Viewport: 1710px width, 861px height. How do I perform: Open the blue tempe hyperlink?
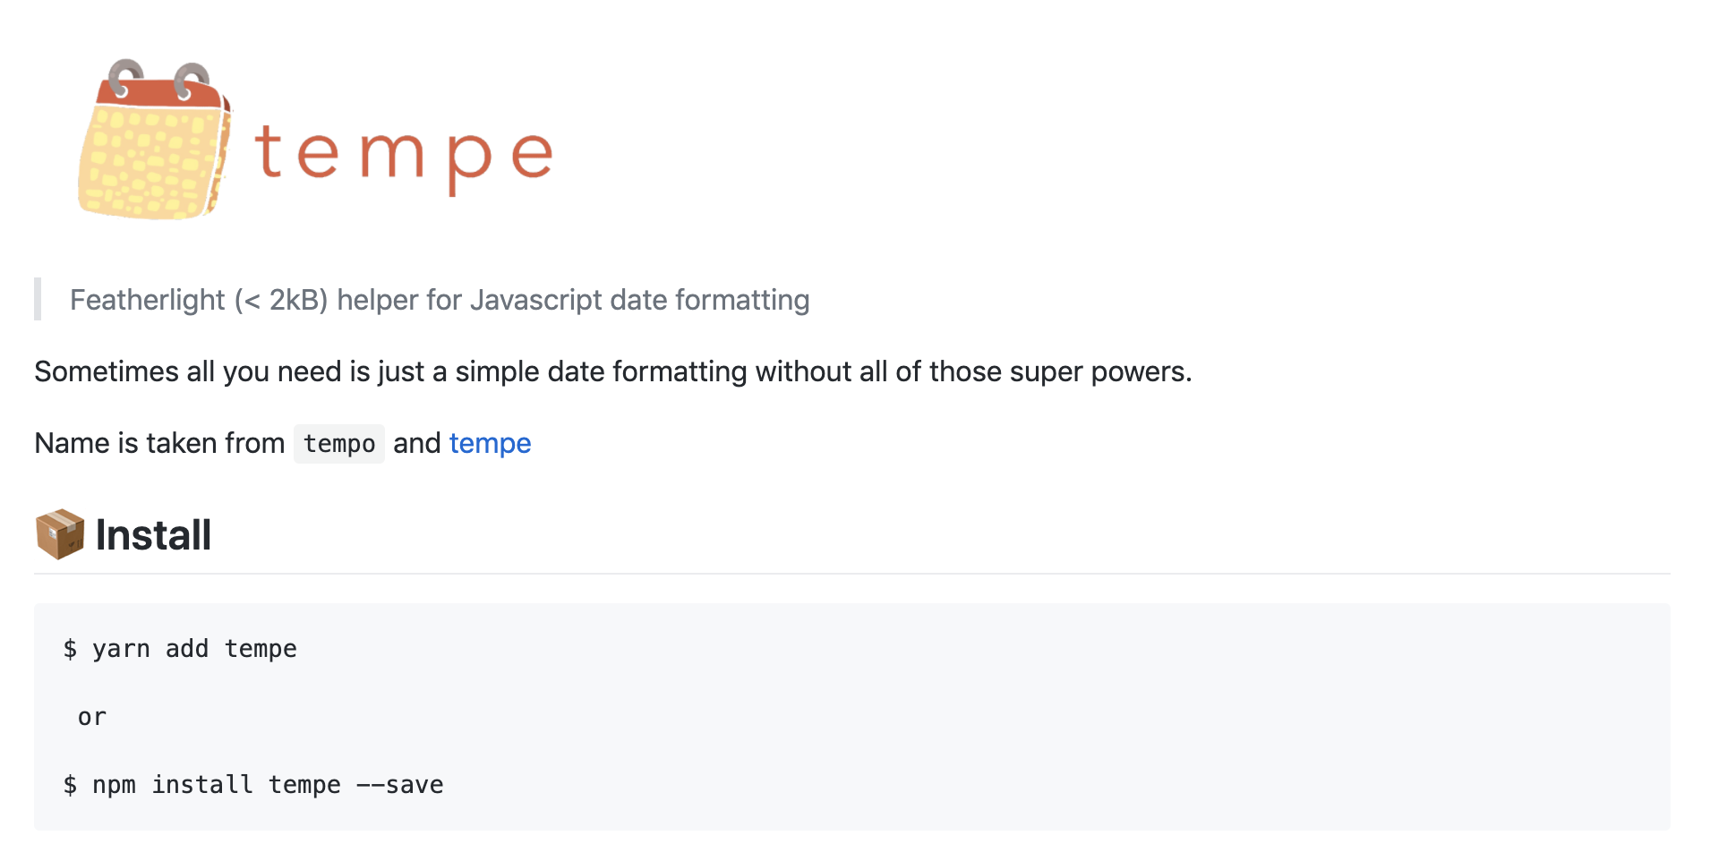tap(490, 443)
